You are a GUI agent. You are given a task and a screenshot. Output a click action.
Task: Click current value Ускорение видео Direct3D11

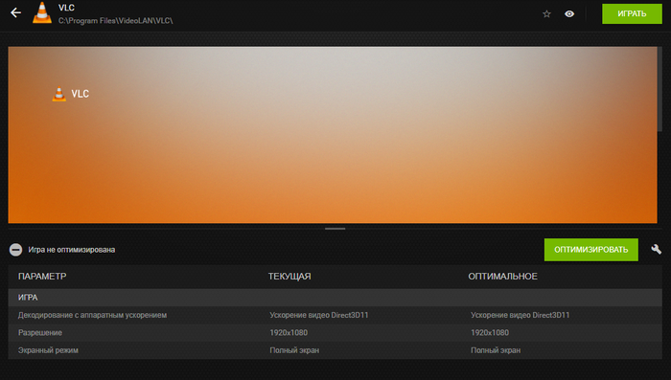point(319,316)
